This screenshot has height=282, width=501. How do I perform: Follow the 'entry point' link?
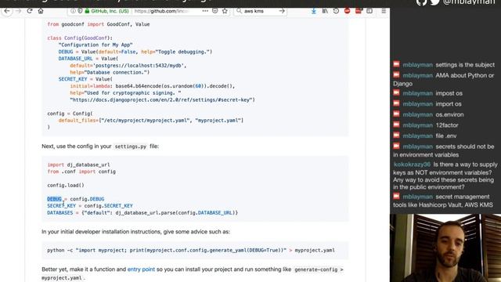[x=141, y=269]
